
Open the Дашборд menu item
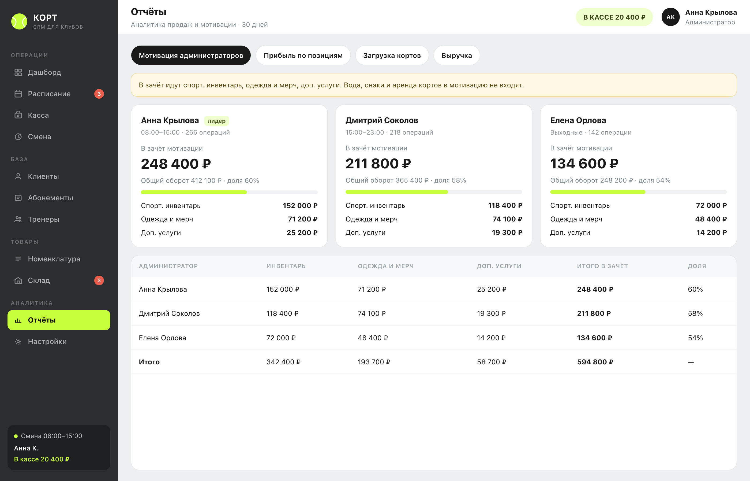[x=59, y=72]
